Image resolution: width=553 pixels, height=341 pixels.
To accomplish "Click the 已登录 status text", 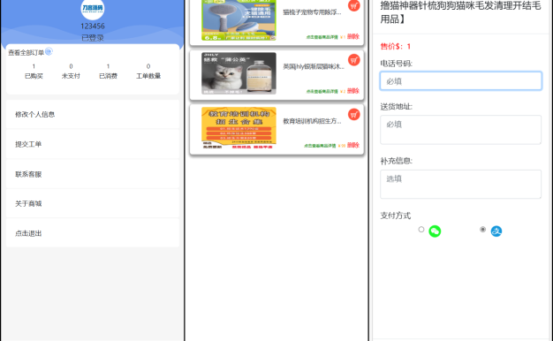I will tap(93, 37).
